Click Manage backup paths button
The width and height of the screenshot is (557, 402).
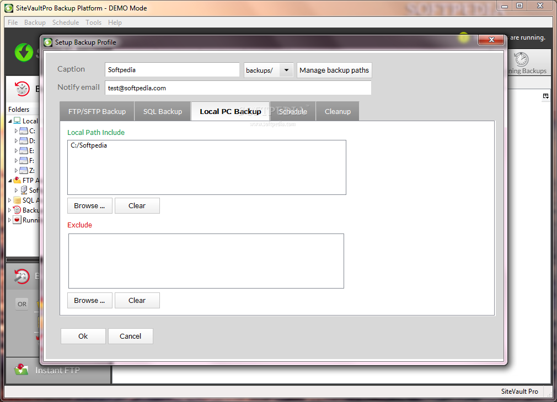tap(334, 70)
